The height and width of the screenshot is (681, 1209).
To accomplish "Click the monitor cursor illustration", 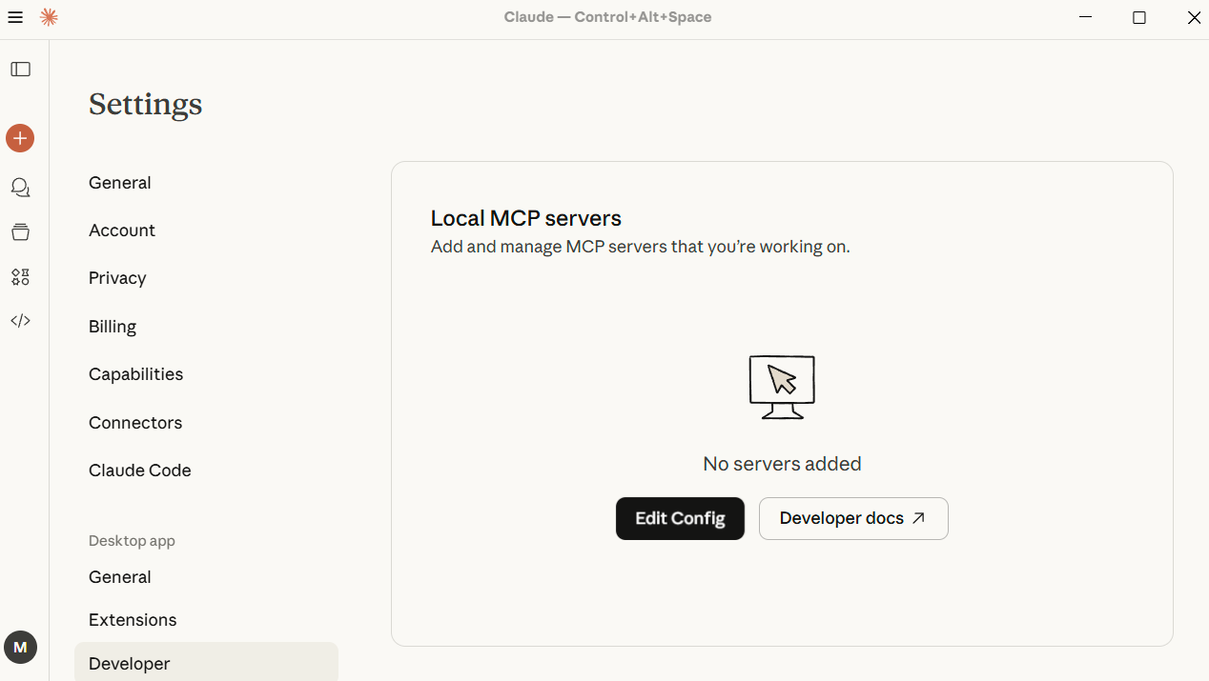I will 782,387.
